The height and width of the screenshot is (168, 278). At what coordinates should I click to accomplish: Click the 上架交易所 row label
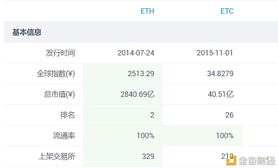coord(57,156)
